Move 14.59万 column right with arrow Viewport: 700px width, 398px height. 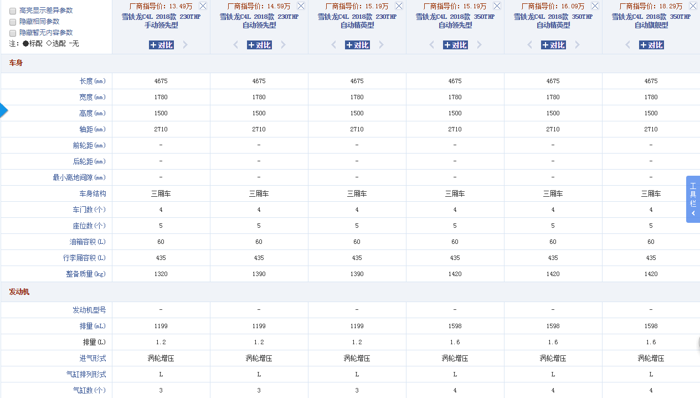pyautogui.click(x=283, y=45)
